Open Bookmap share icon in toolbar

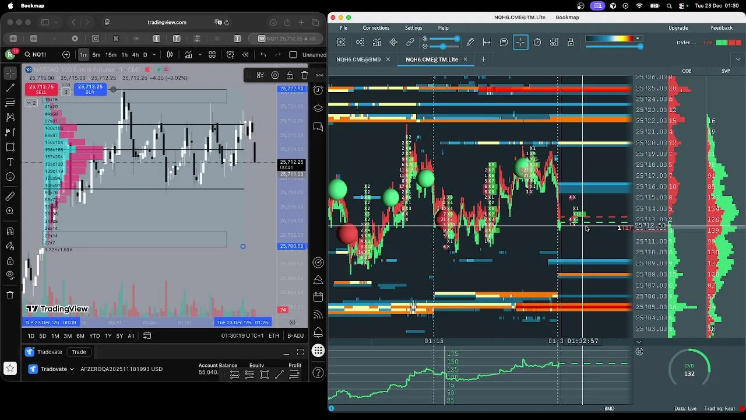(360, 42)
